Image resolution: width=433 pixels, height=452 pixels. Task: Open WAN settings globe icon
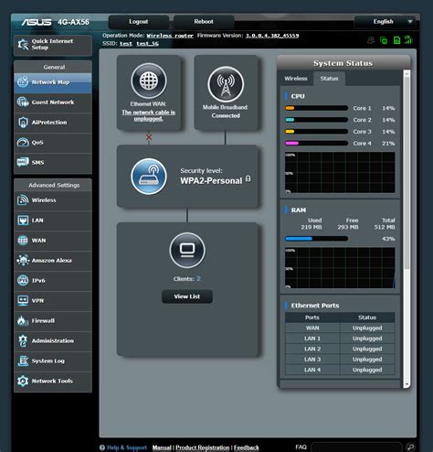23,241
